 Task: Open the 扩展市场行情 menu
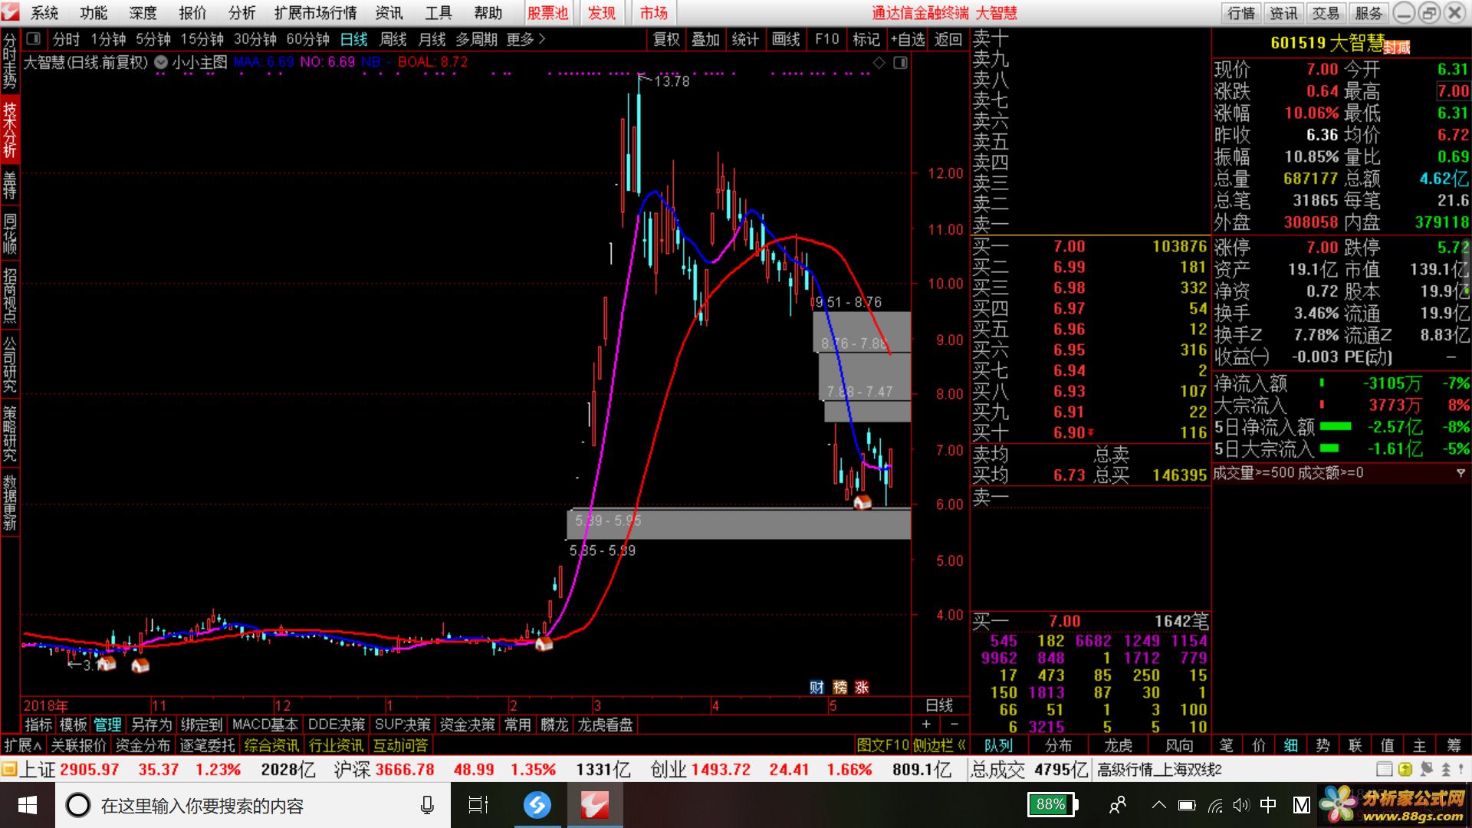315,12
